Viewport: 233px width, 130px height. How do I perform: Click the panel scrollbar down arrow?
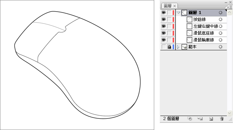pyautogui.click(x=230, y=113)
